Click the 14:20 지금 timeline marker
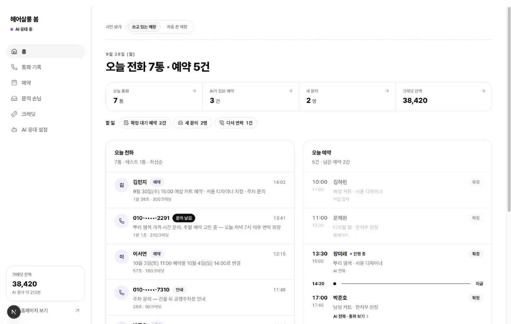Screen dimensions: 511x324 click(398, 283)
